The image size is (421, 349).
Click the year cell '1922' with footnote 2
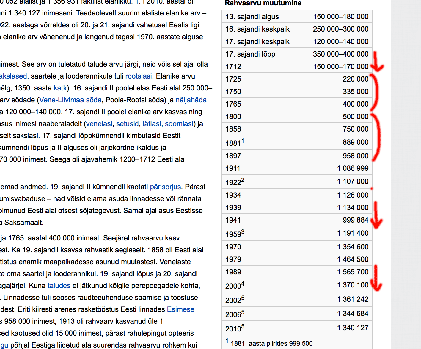coord(235,182)
